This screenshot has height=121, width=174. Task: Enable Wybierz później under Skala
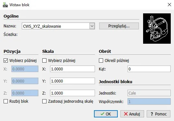[x=44, y=61]
